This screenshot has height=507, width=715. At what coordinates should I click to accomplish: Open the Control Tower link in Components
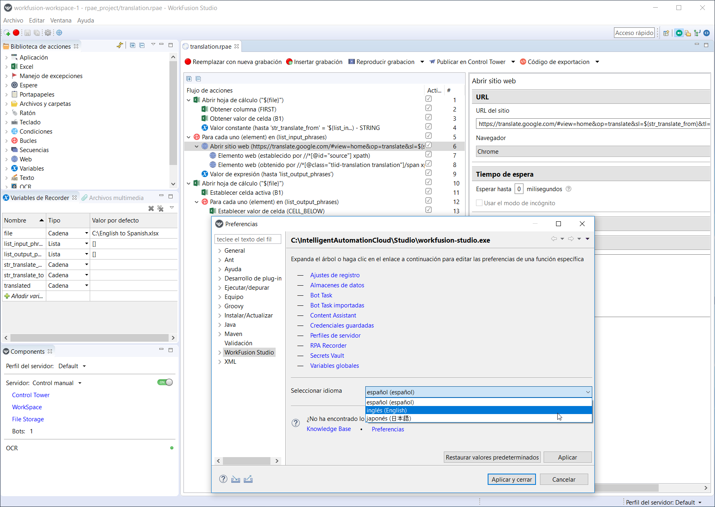pos(31,395)
